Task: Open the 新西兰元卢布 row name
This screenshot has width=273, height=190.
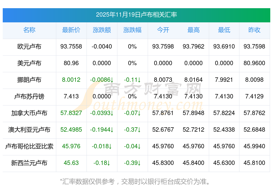Action: click(x=29, y=163)
